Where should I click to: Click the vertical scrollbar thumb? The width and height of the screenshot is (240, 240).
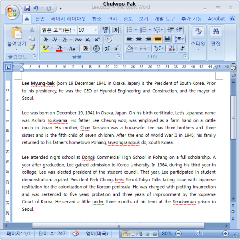point(233,117)
